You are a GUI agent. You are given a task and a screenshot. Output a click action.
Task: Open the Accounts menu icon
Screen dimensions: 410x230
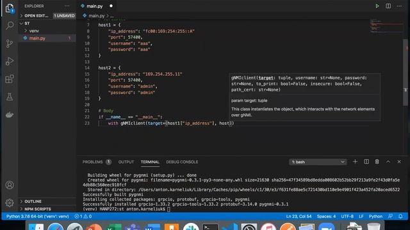(10, 185)
